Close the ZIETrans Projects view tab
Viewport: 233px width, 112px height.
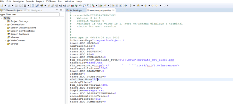(x=25, y=10)
